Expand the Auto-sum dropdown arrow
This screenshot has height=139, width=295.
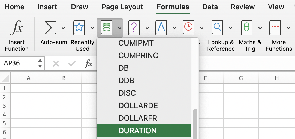pos(64,28)
